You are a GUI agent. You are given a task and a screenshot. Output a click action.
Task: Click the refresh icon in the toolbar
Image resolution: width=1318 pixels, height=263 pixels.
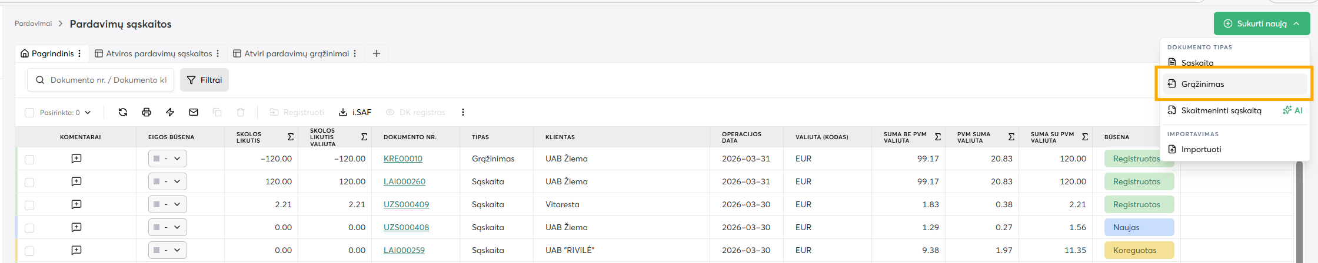click(123, 112)
